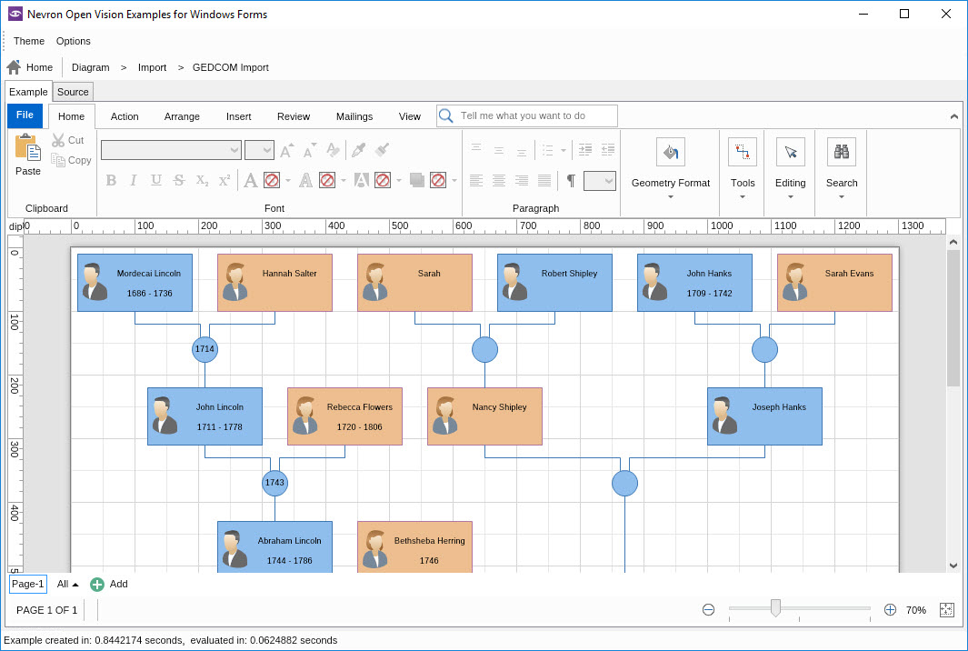Viewport: 968px width, 651px height.
Task: Click Add to create a new page
Action: (109, 585)
